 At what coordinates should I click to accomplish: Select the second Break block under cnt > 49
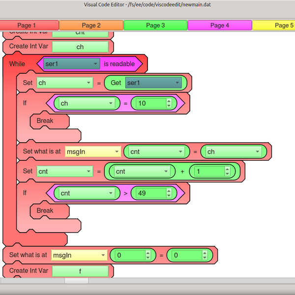click(x=45, y=210)
